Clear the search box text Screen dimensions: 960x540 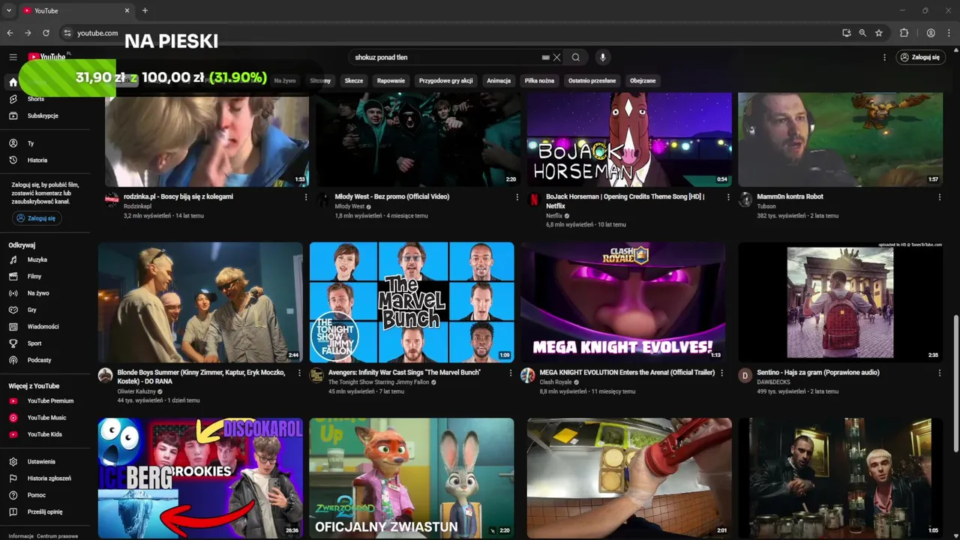coord(556,57)
